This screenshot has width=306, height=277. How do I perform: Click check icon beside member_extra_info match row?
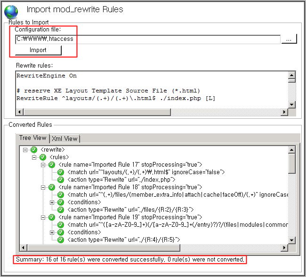61,195
